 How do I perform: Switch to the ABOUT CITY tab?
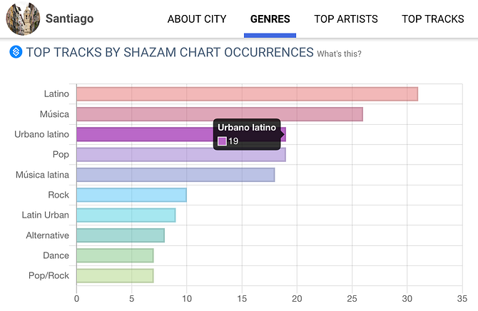(x=197, y=19)
